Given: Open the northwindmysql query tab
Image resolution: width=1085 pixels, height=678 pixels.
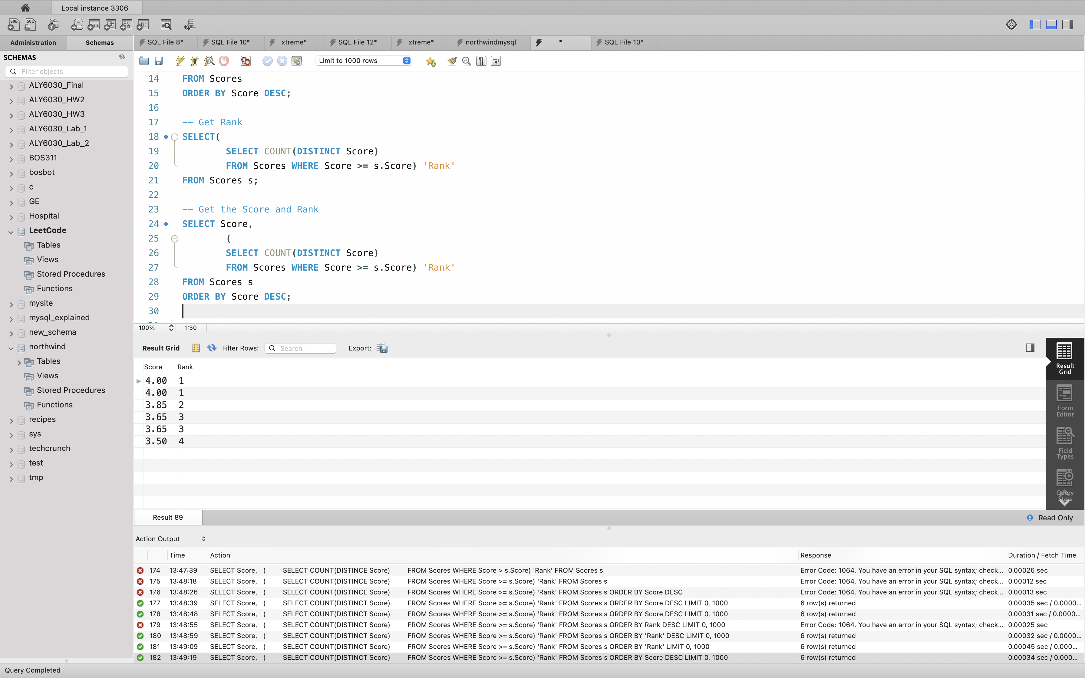Looking at the screenshot, I should (490, 42).
